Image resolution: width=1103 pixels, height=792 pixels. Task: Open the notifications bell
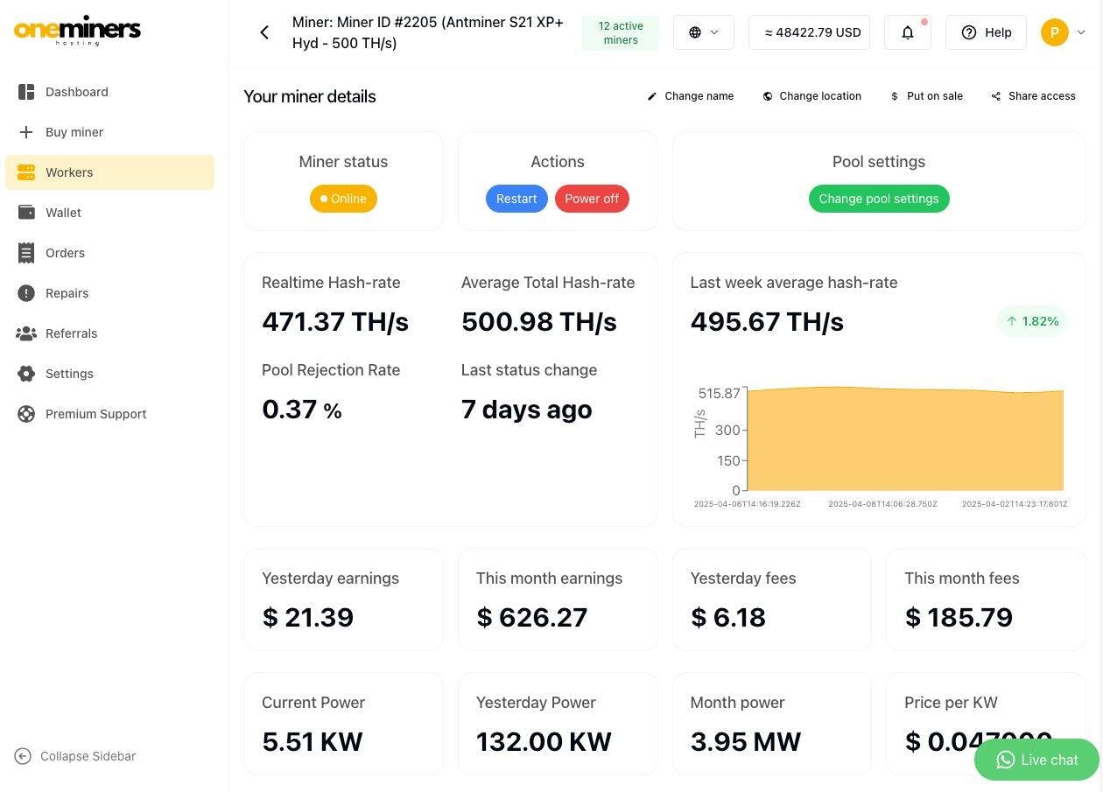pos(907,32)
